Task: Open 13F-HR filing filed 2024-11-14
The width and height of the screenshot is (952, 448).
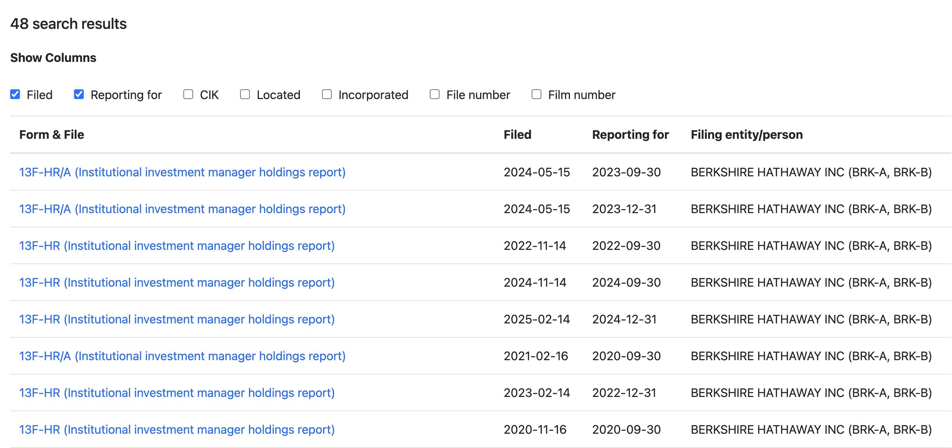Action: (177, 283)
